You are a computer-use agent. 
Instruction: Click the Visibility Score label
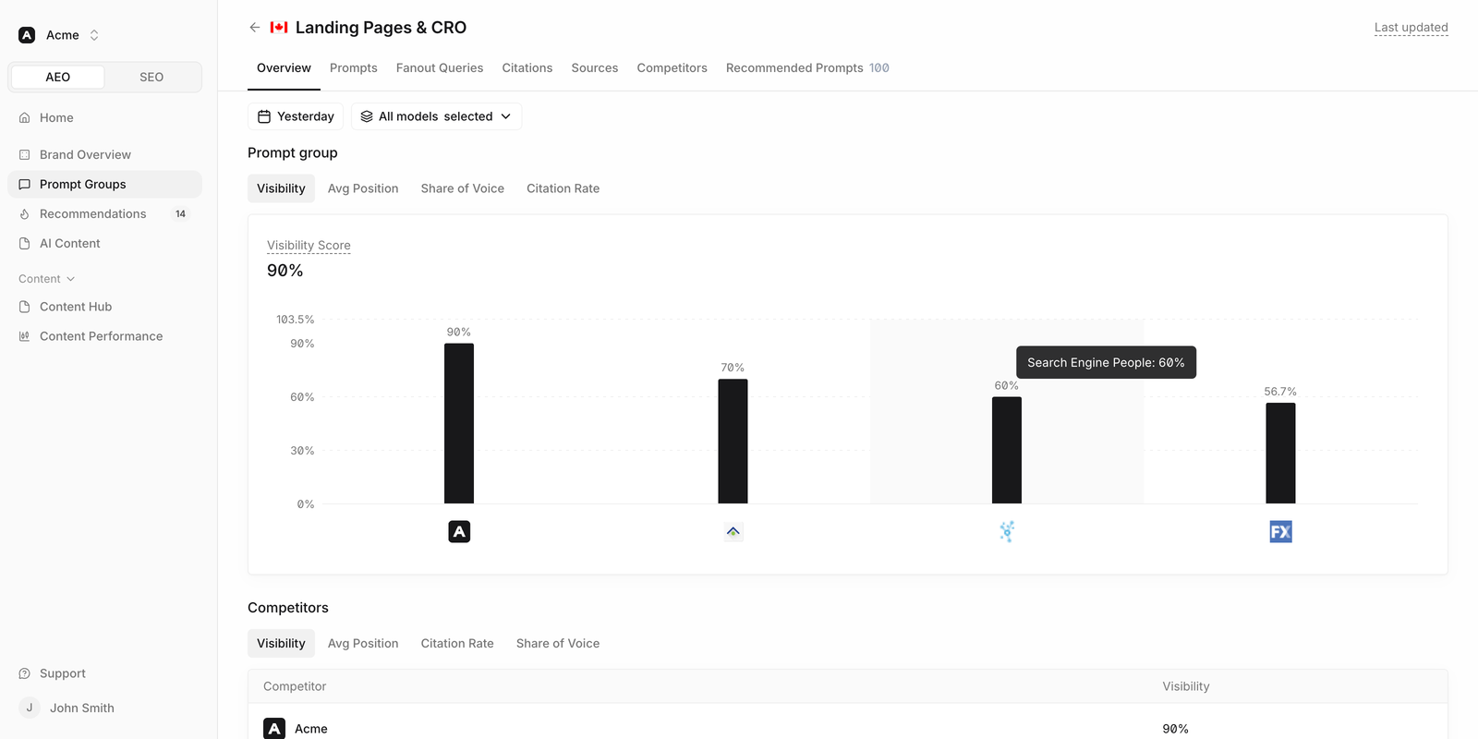309,246
